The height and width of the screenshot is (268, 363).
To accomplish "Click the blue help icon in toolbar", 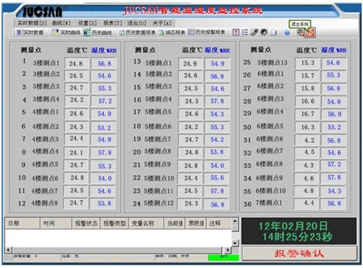I will tap(287, 33).
